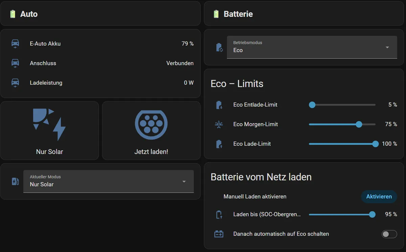Click the E-Auto Akku label

tap(45, 44)
